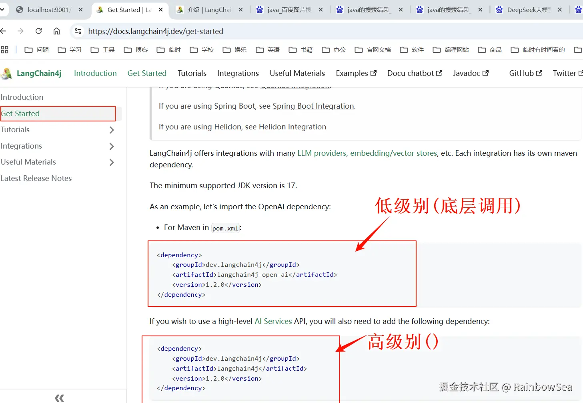This screenshot has height=403, width=583.
Task: Open site information icon in address bar
Action: click(x=78, y=31)
